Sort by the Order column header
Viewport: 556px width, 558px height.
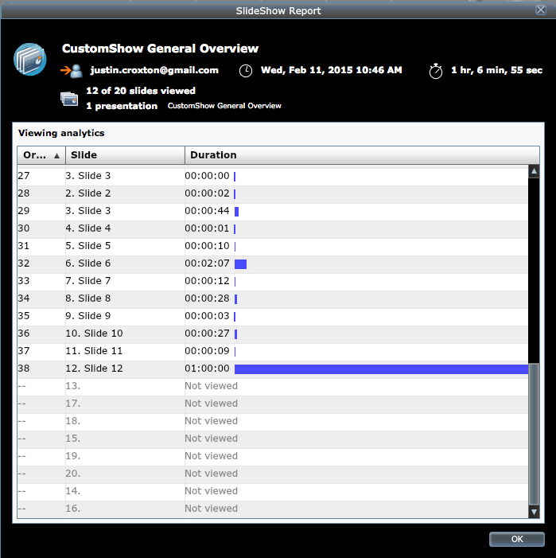[41, 155]
